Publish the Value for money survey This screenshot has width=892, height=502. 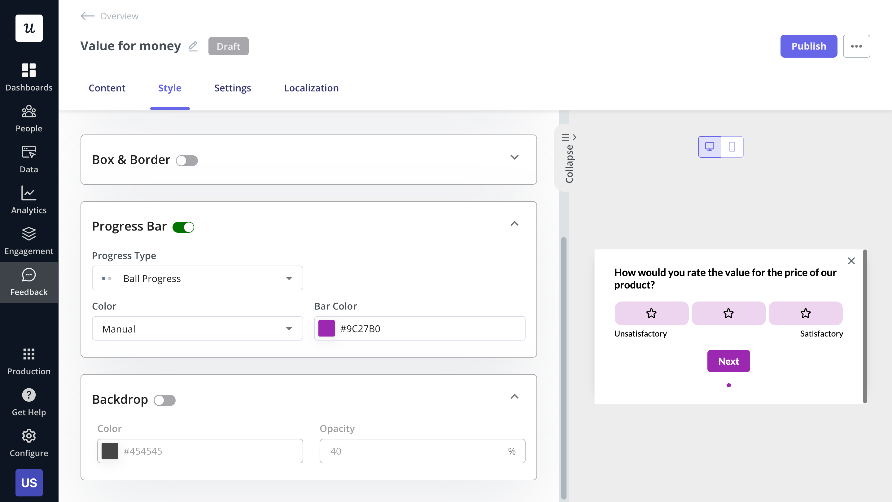808,46
